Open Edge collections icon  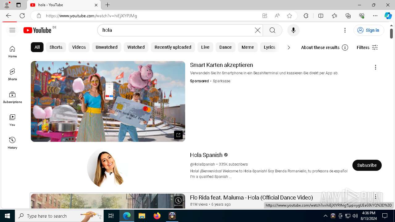point(348,16)
